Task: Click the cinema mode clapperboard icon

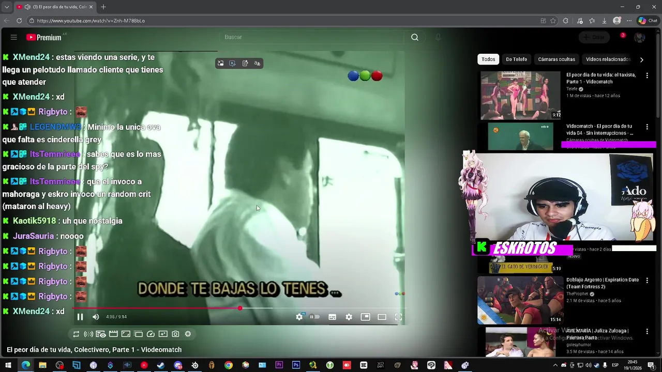Action: 113,334
